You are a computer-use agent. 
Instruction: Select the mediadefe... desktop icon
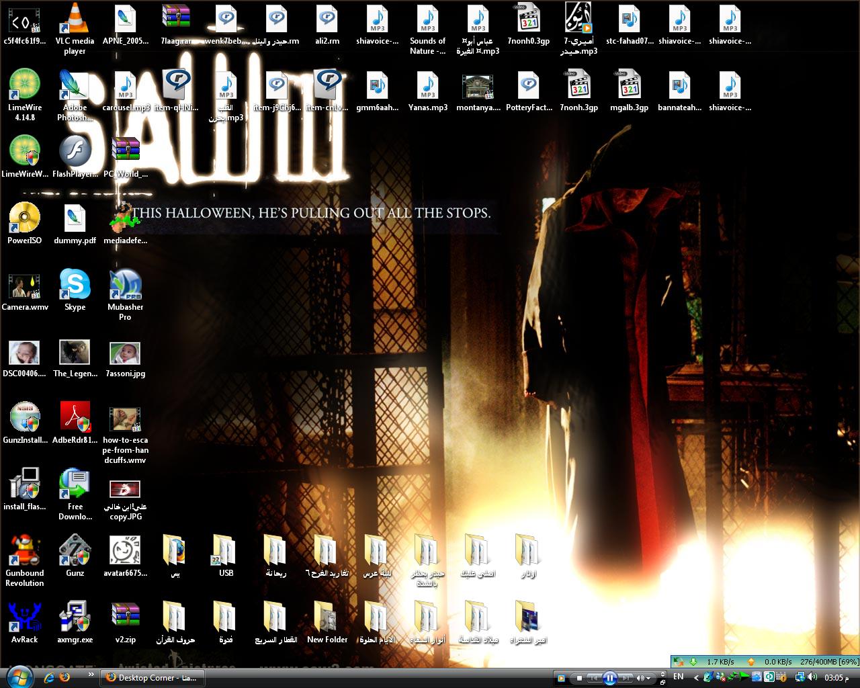tap(125, 224)
